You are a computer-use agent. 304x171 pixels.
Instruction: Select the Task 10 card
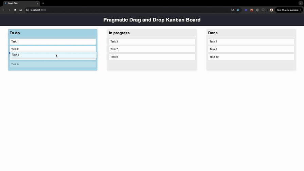251,57
